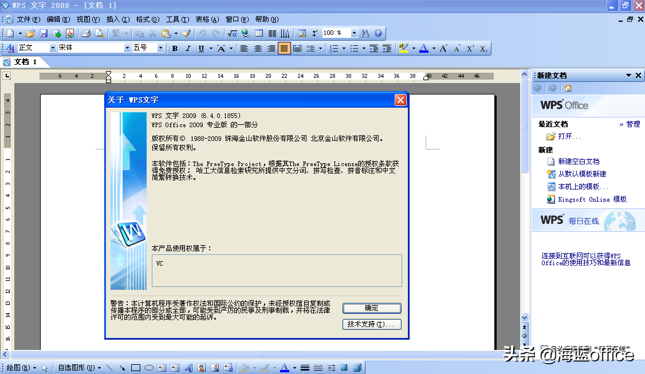This screenshot has height=374, width=645.
Task: Expand line spacing dropdown arrow
Action: click(x=320, y=49)
